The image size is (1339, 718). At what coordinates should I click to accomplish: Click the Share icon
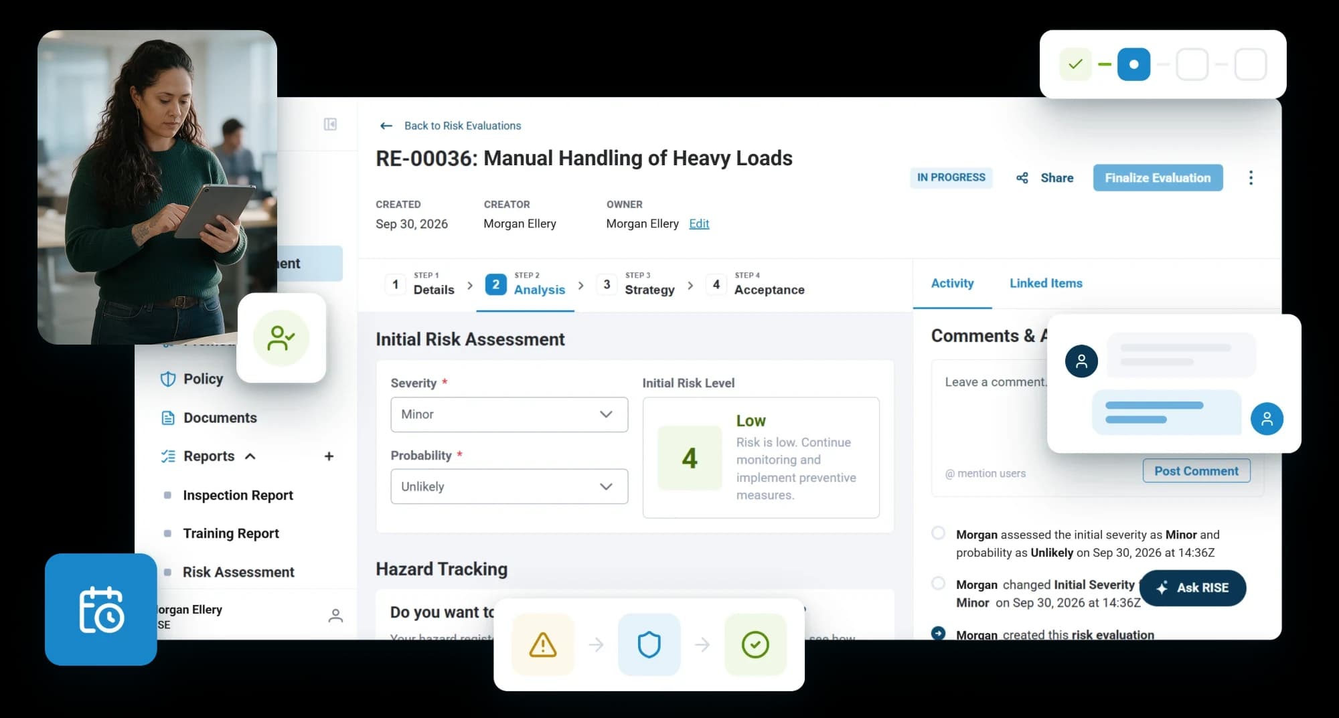point(1022,178)
